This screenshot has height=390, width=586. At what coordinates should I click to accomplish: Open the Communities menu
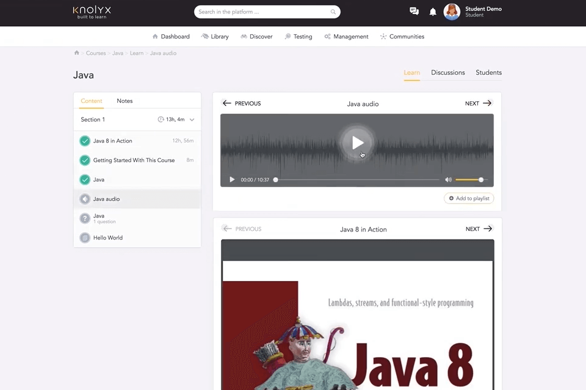[x=402, y=37]
